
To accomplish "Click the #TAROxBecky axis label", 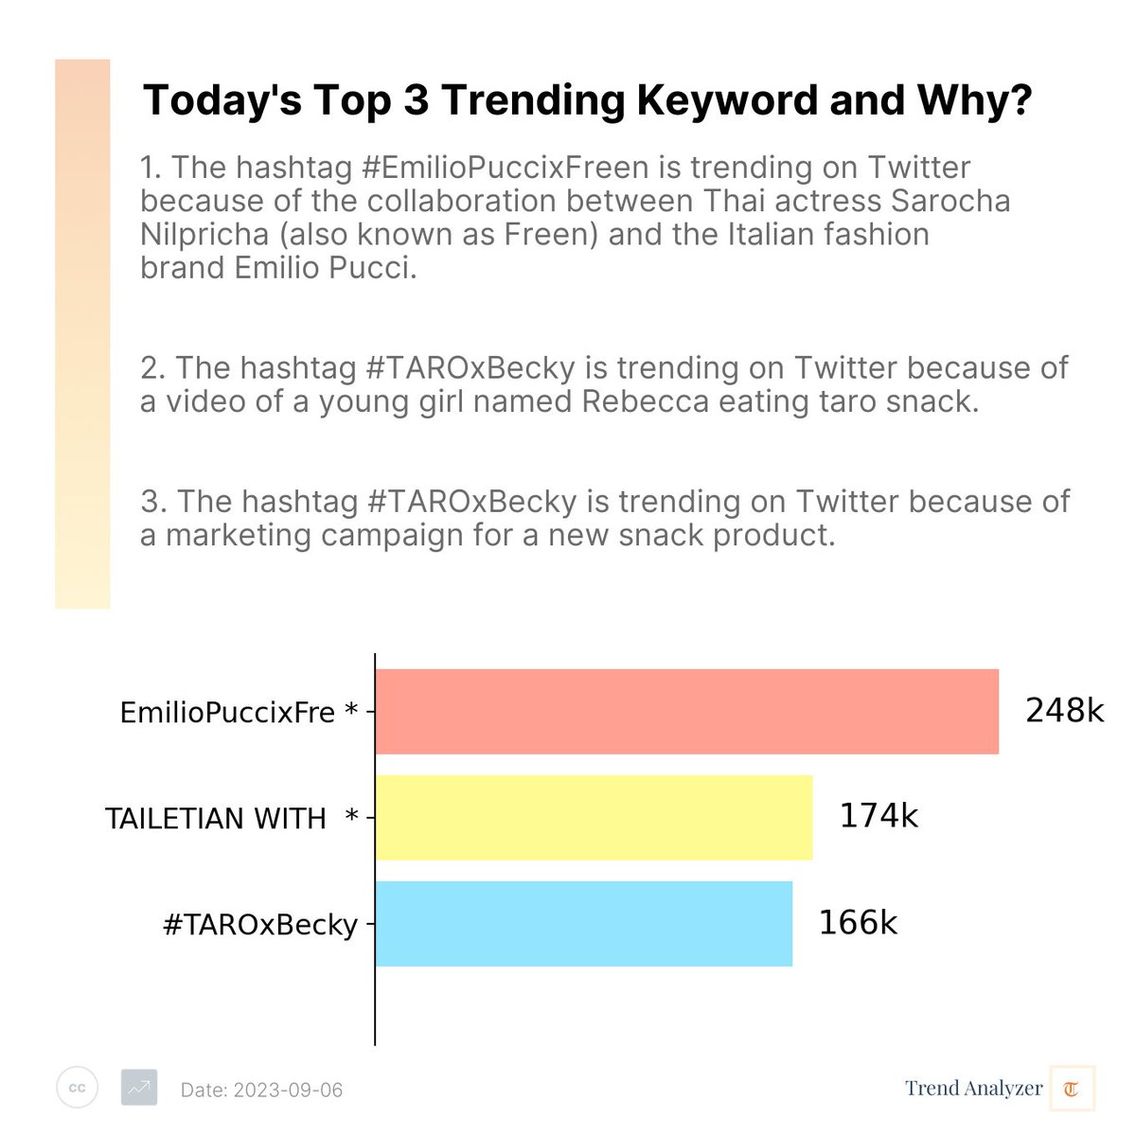I will [x=260, y=925].
